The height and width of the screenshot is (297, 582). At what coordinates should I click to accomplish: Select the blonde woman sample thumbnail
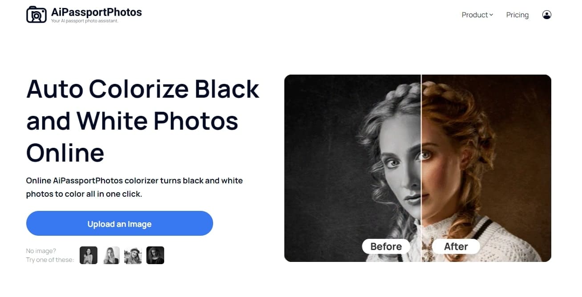point(111,255)
